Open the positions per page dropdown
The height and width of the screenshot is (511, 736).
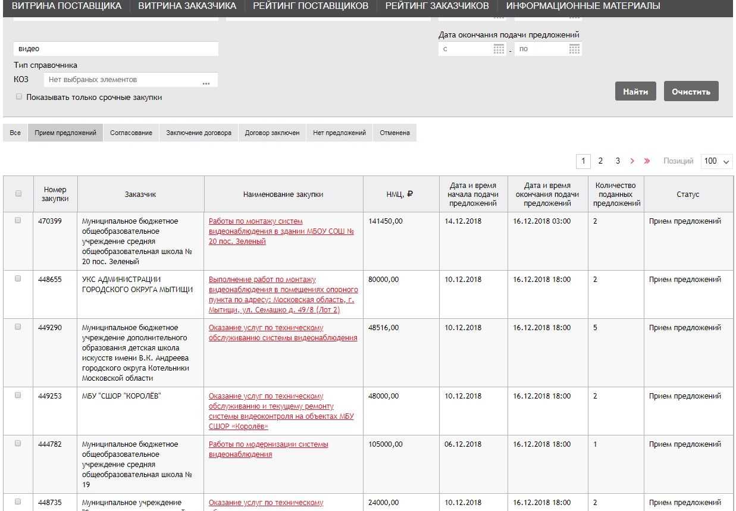click(x=716, y=161)
